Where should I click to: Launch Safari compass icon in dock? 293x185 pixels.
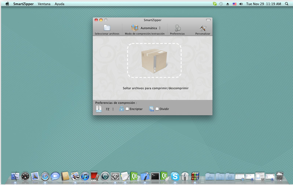coord(45,176)
